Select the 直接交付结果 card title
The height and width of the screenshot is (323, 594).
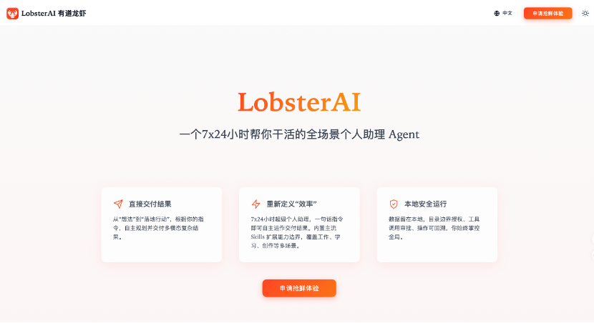tap(150, 204)
